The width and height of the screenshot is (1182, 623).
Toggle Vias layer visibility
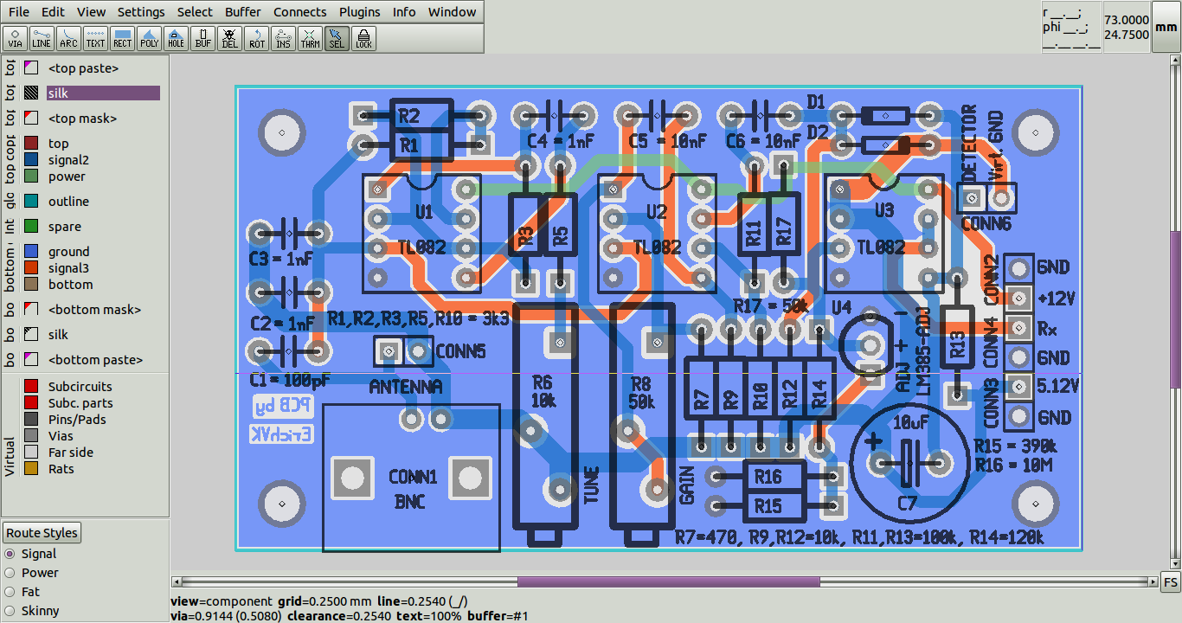pos(31,436)
